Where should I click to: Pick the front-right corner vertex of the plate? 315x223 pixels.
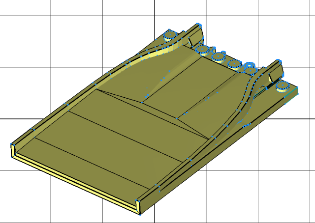(x=139, y=214)
